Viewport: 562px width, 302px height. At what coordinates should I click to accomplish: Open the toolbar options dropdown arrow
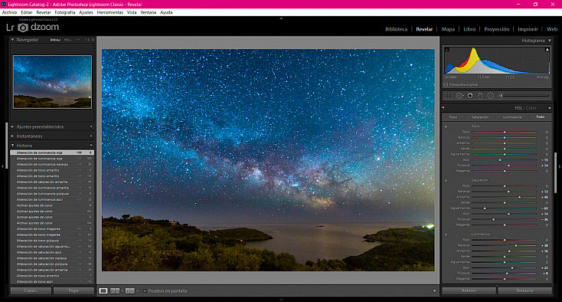(434, 291)
